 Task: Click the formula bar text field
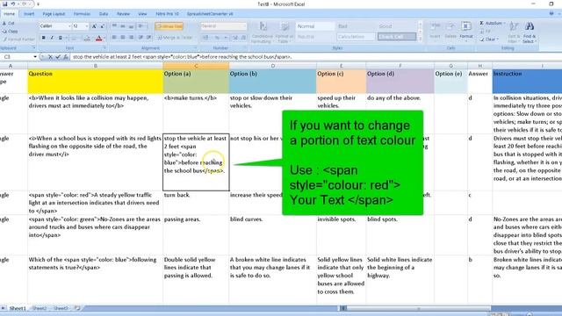[x=315, y=56]
